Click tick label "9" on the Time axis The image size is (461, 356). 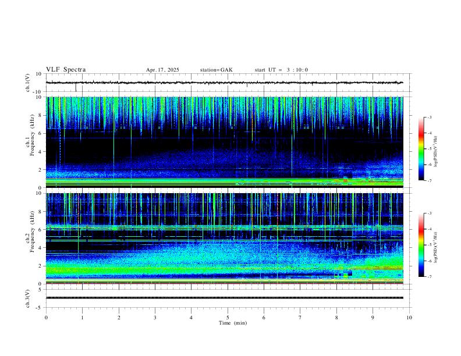pyautogui.click(x=373, y=318)
